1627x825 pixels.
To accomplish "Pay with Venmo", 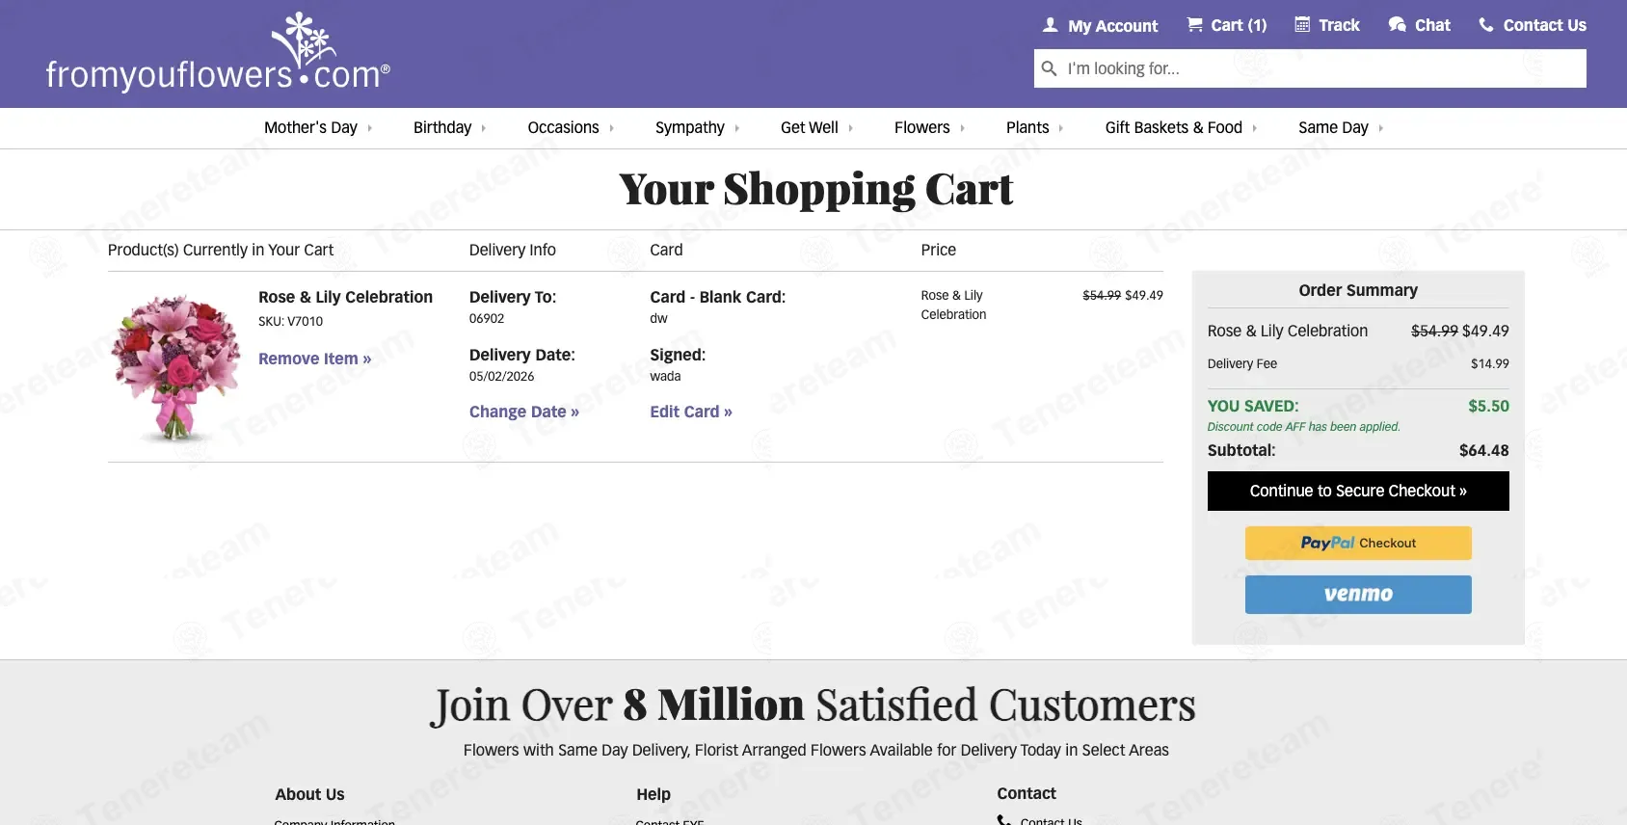I will point(1358,595).
